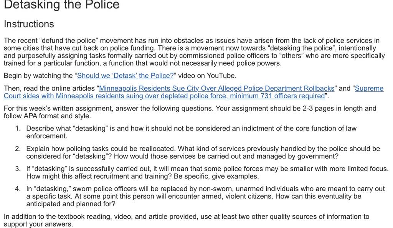This screenshot has height=228, width=393.
Task: Click the "Detasking the Police" page title
Action: pyautogui.click(x=62, y=5)
